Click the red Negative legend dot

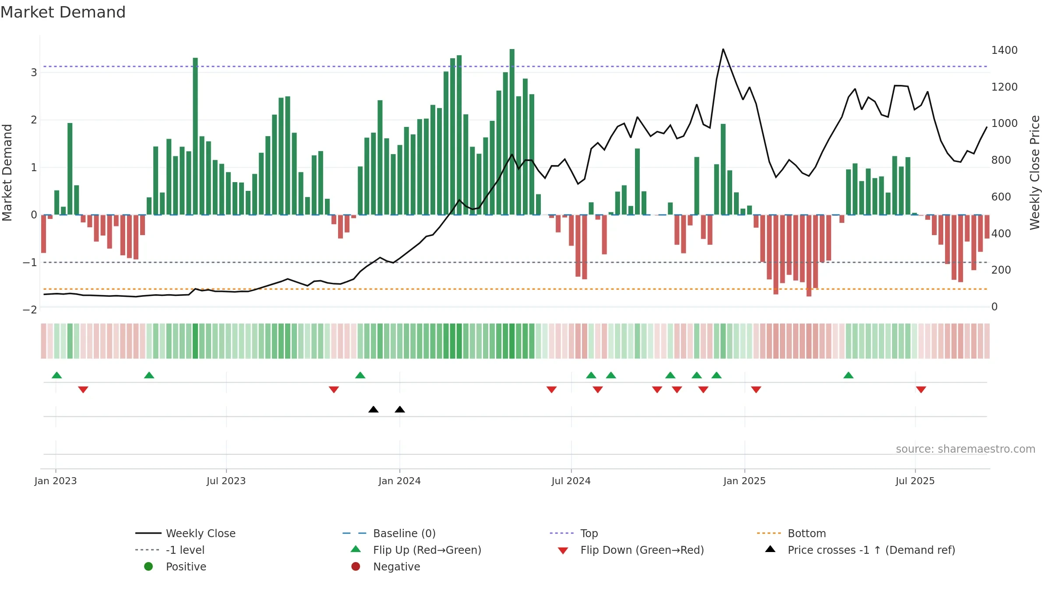click(356, 566)
